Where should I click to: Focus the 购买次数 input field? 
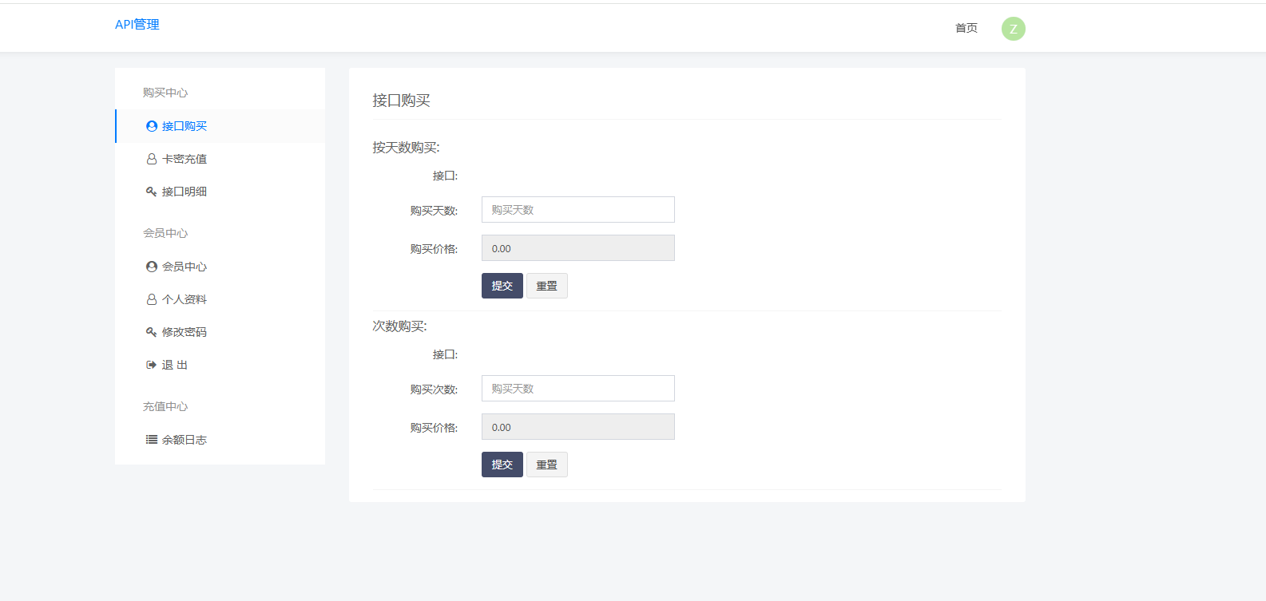pyautogui.click(x=577, y=389)
